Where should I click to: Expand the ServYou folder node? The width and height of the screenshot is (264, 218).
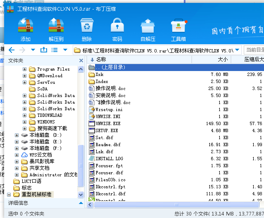[x=24, y=82]
